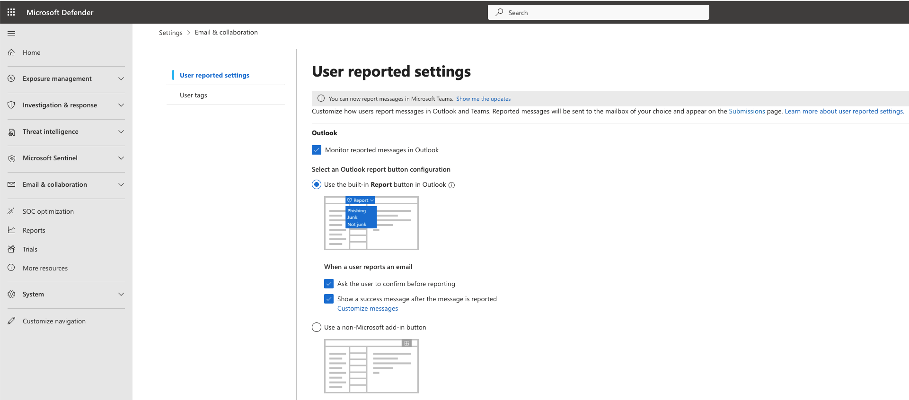Click the Home house icon
The height and width of the screenshot is (400, 909).
pos(11,52)
